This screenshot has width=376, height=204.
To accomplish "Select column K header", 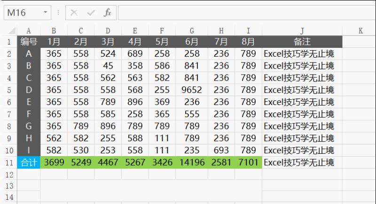I will click(360, 31).
